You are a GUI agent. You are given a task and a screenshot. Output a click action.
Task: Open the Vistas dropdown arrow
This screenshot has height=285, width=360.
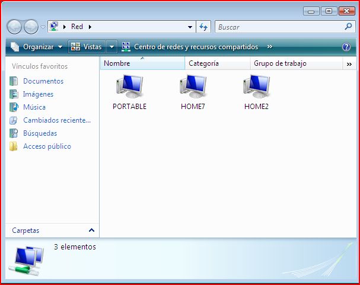112,47
